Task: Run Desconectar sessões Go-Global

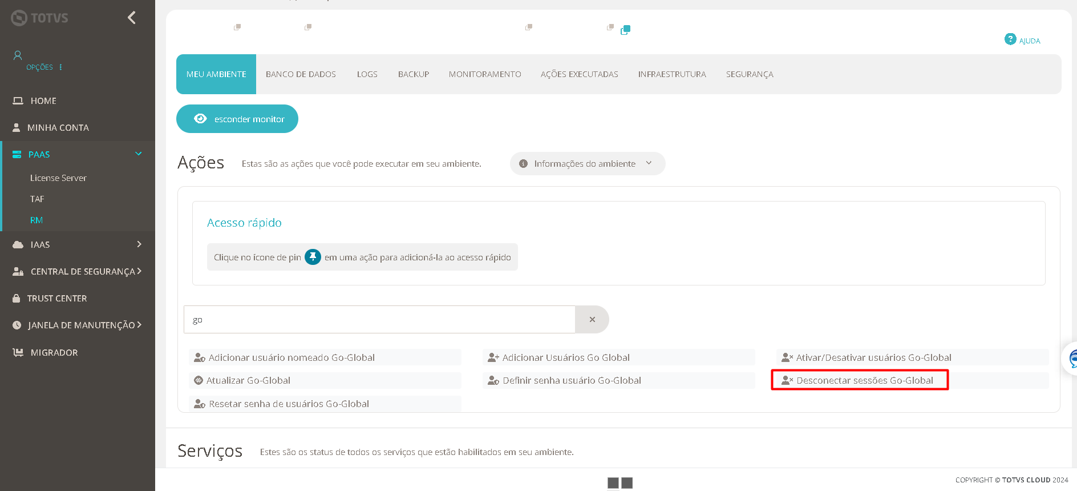Action: pos(913,380)
